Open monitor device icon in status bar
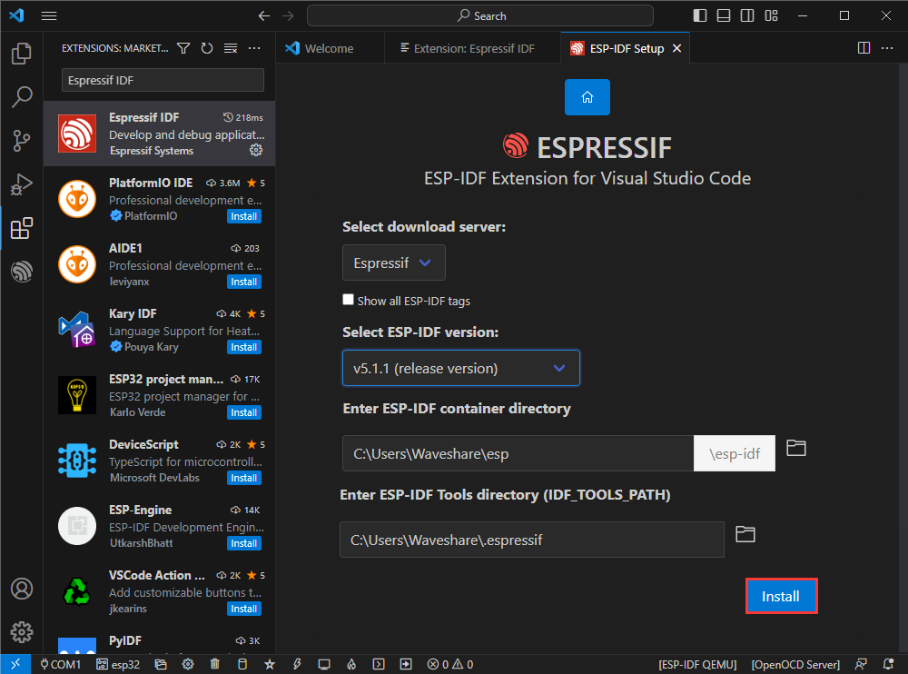Screen dimensions: 908x674 [324, 664]
